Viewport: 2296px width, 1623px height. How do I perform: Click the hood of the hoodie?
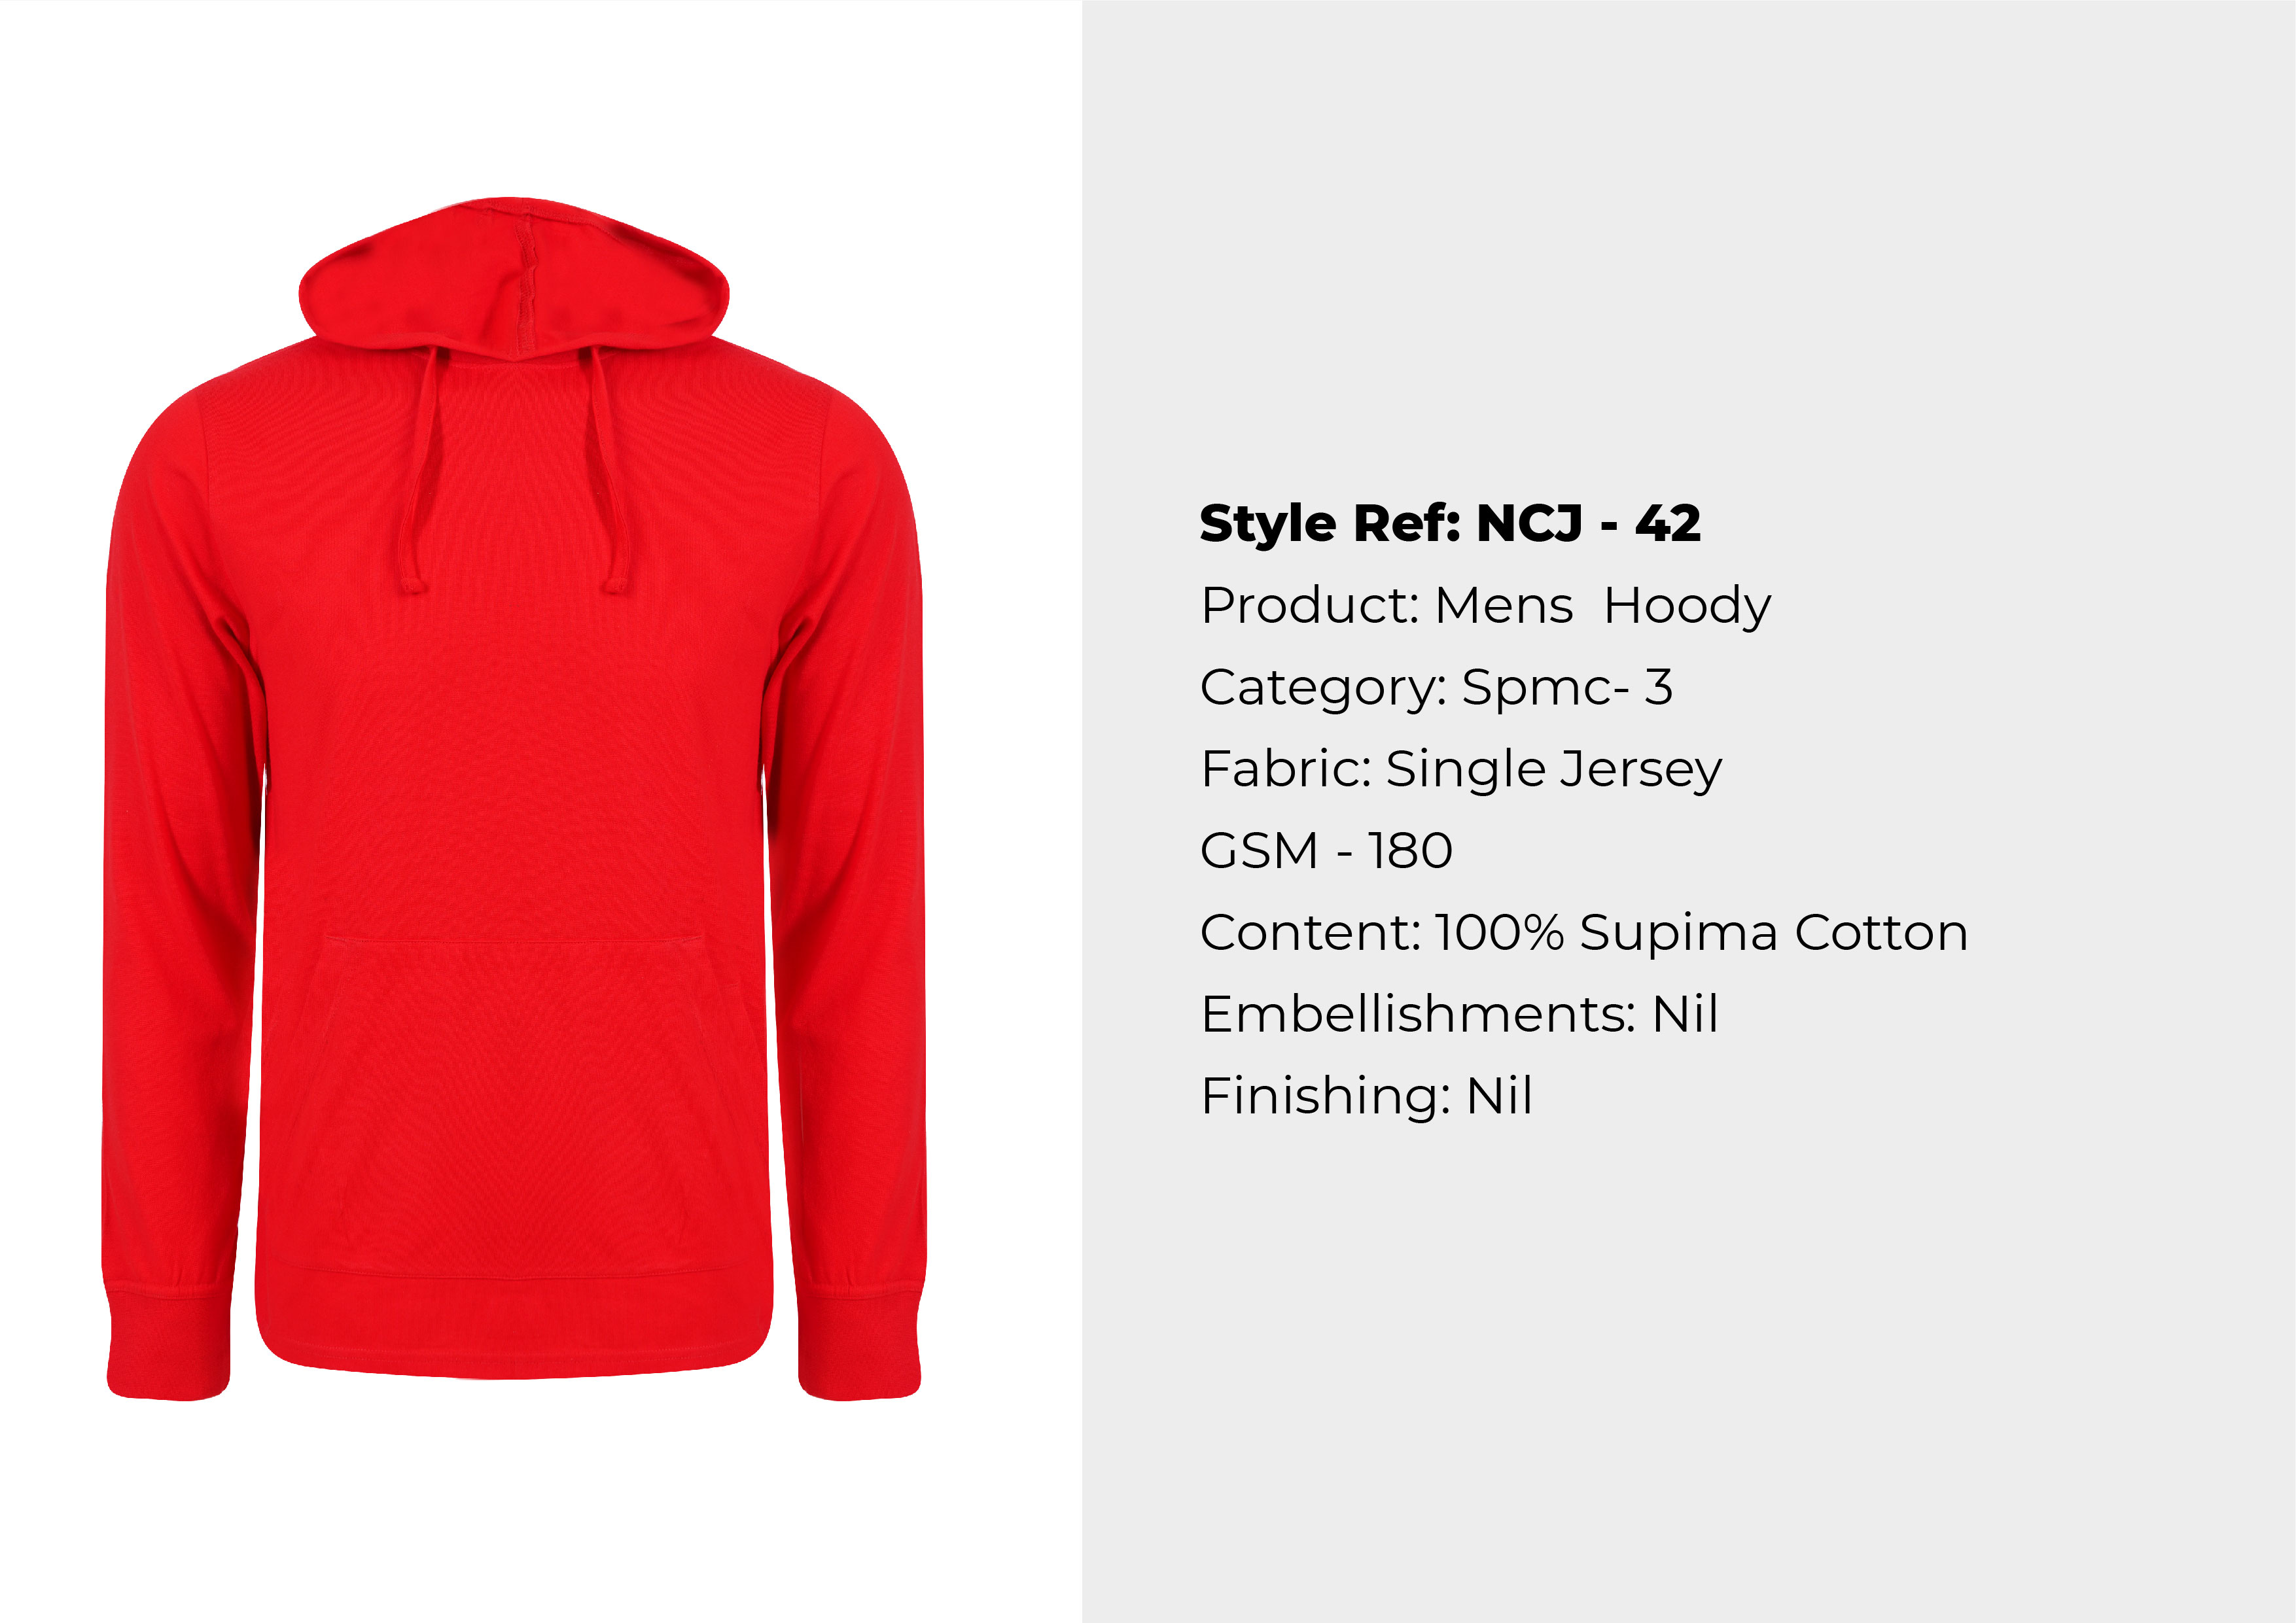click(514, 278)
